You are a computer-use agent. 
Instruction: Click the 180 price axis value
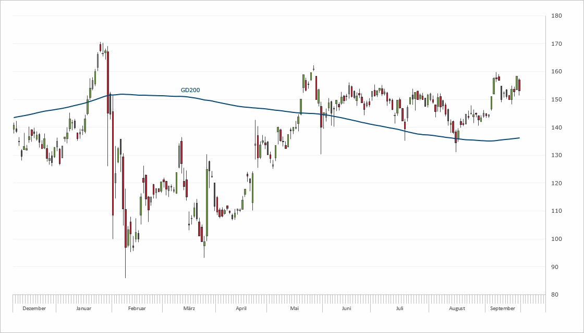[x=556, y=16]
